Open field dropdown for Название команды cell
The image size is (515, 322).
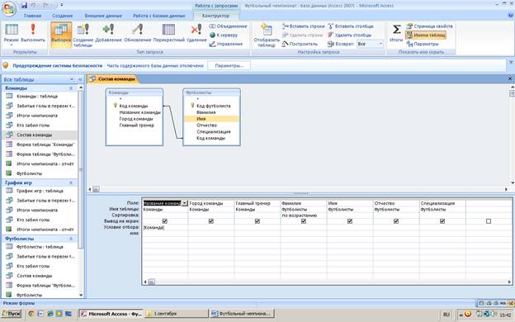coord(185,203)
